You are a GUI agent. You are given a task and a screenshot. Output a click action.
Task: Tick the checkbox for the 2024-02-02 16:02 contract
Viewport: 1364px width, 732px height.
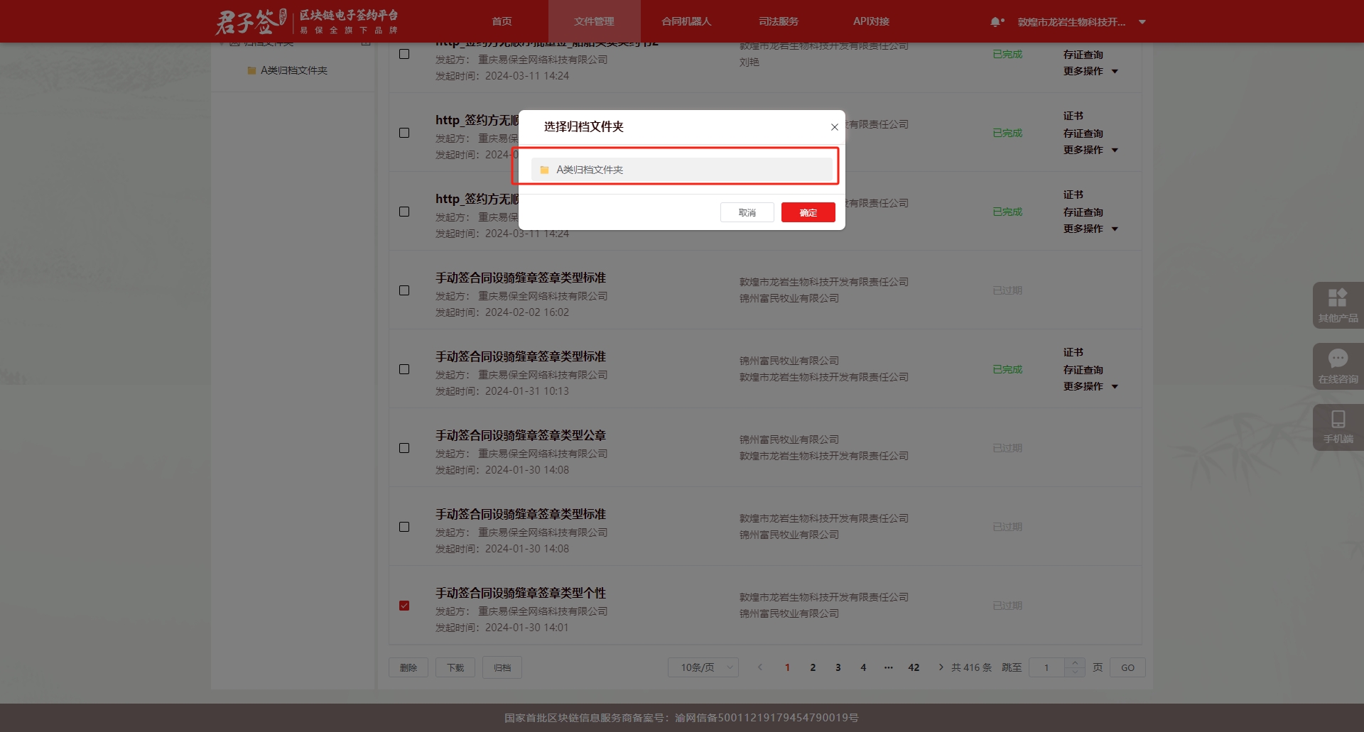[x=404, y=290]
